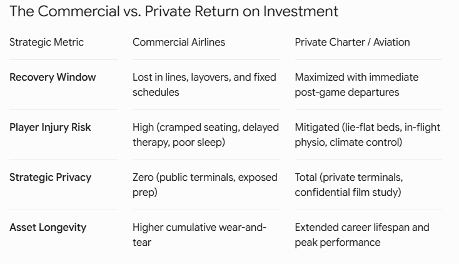459x264 pixels.
Task: Click the 'Higher cumulative wear-and-tear' cell
Action: pyautogui.click(x=199, y=235)
